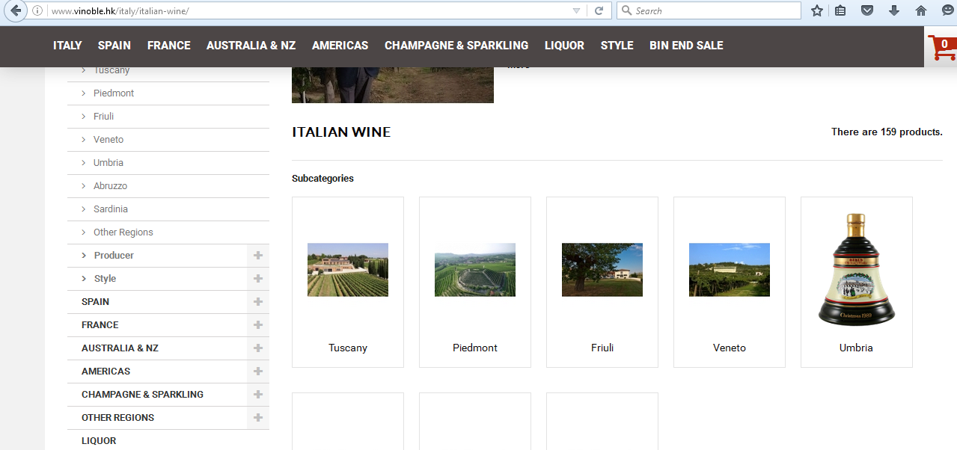Open Friuli subcategory thumbnail
The width and height of the screenshot is (957, 450).
click(x=602, y=270)
